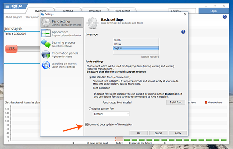Open Appearance settings category
Viewport: 233px width, 149px height.
[x=61, y=33]
